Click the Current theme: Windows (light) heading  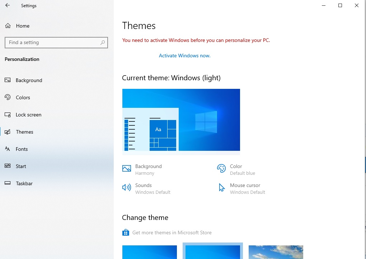pyautogui.click(x=171, y=78)
